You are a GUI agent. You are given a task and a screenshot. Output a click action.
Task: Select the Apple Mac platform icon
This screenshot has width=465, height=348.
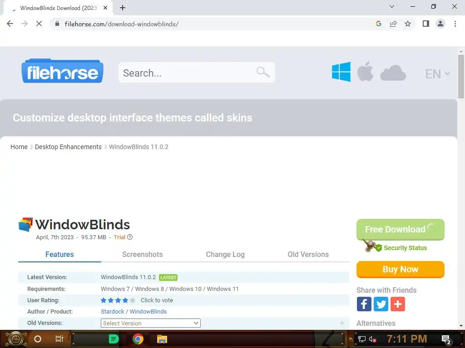[365, 72]
